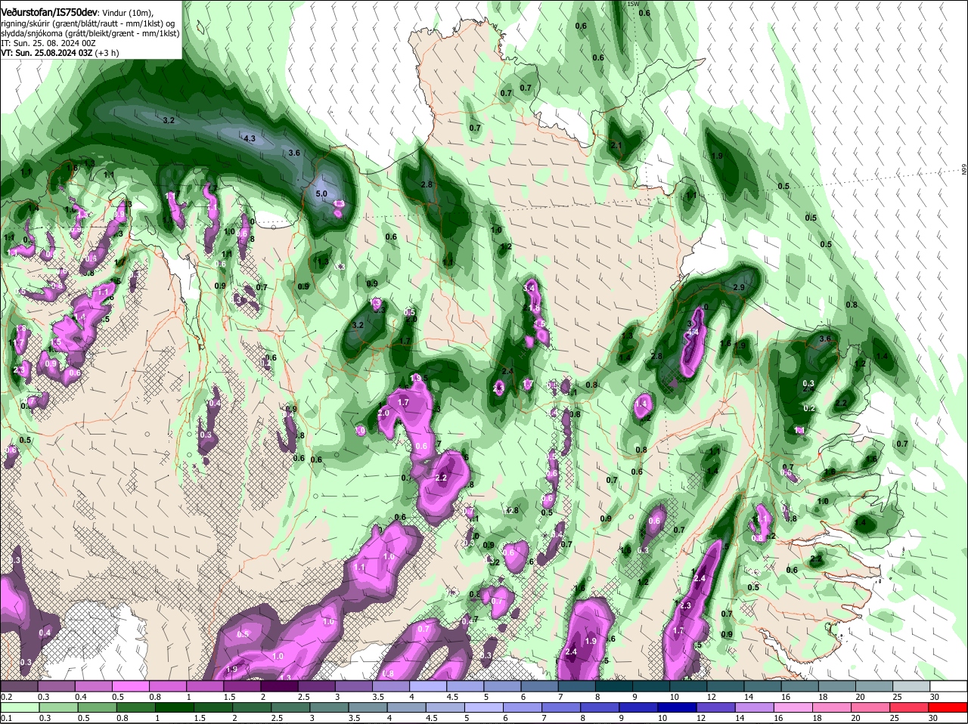
Task: Select the light periwinkle 4 swatch, upper legend
Action: click(430, 686)
